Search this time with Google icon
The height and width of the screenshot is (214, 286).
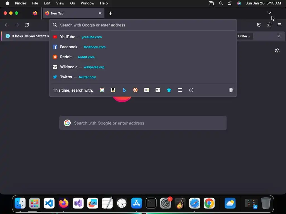point(102,90)
